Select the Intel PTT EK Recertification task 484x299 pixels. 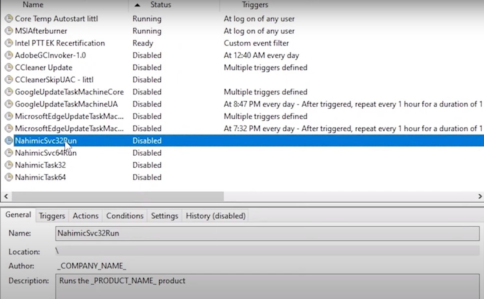coord(60,43)
